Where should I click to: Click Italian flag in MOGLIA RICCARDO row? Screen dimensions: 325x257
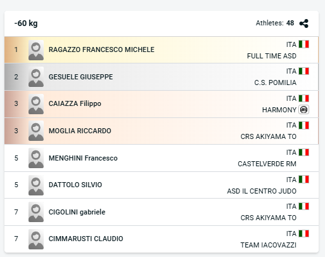pyautogui.click(x=303, y=125)
